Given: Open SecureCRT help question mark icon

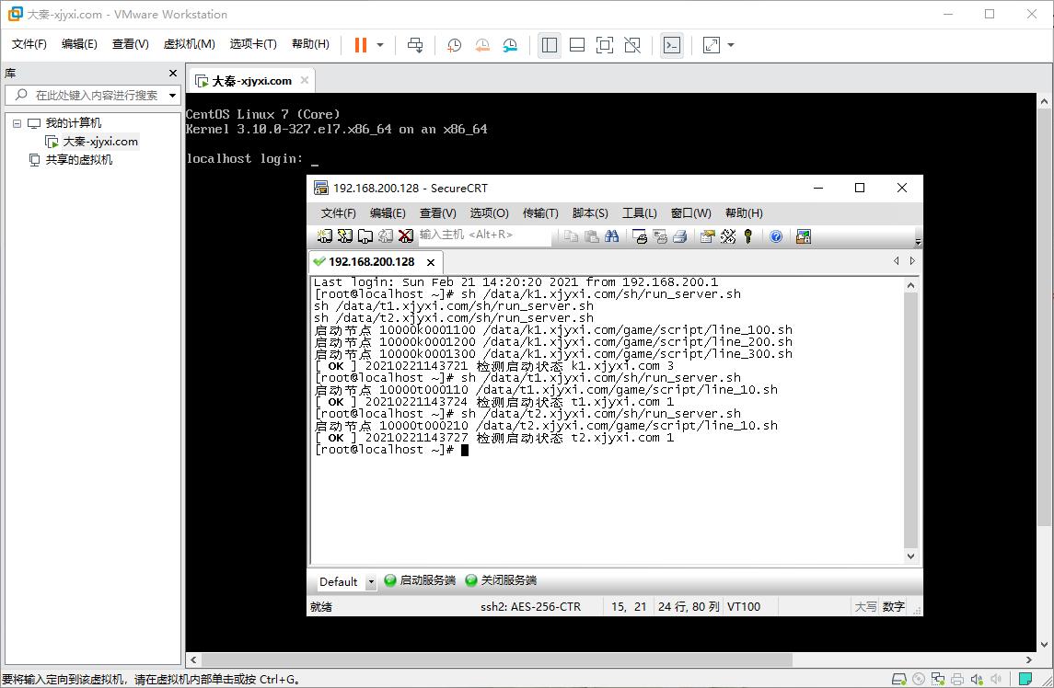Looking at the screenshot, I should pos(775,236).
